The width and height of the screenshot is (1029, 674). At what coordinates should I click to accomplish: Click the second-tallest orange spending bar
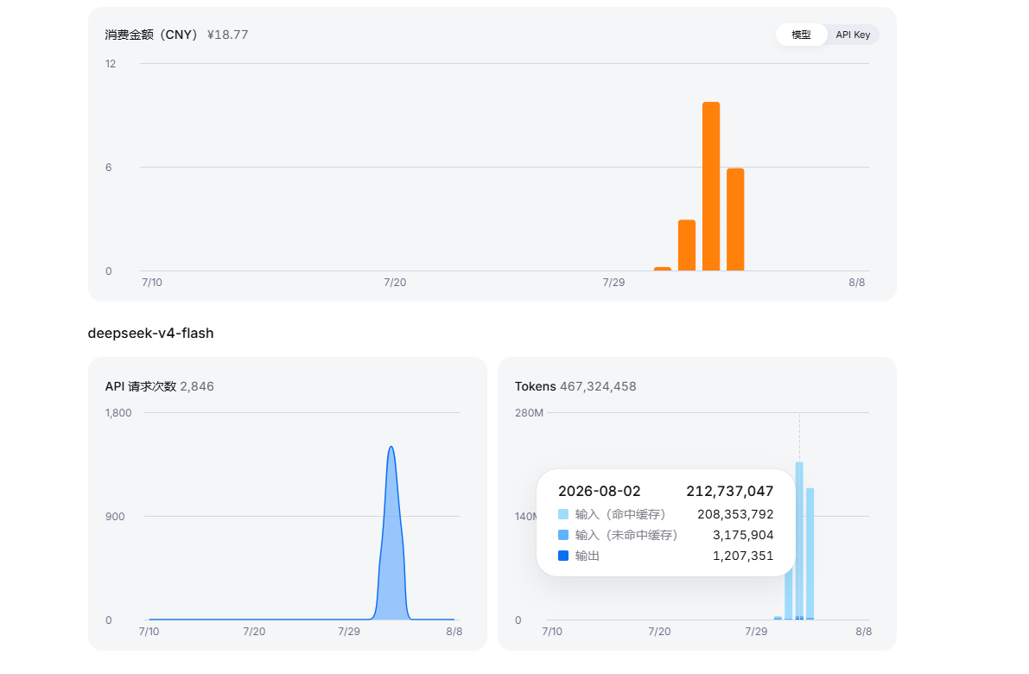(x=735, y=219)
